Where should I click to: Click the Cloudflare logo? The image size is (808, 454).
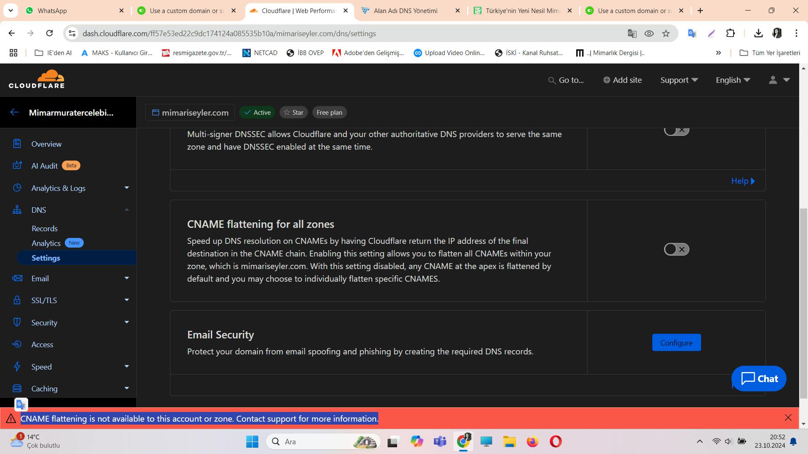(x=37, y=79)
